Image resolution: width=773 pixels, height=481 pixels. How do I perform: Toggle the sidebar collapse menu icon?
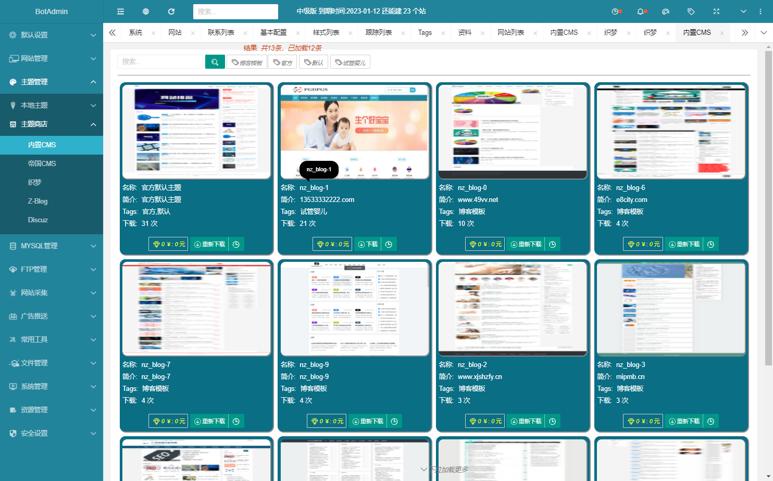tap(120, 11)
